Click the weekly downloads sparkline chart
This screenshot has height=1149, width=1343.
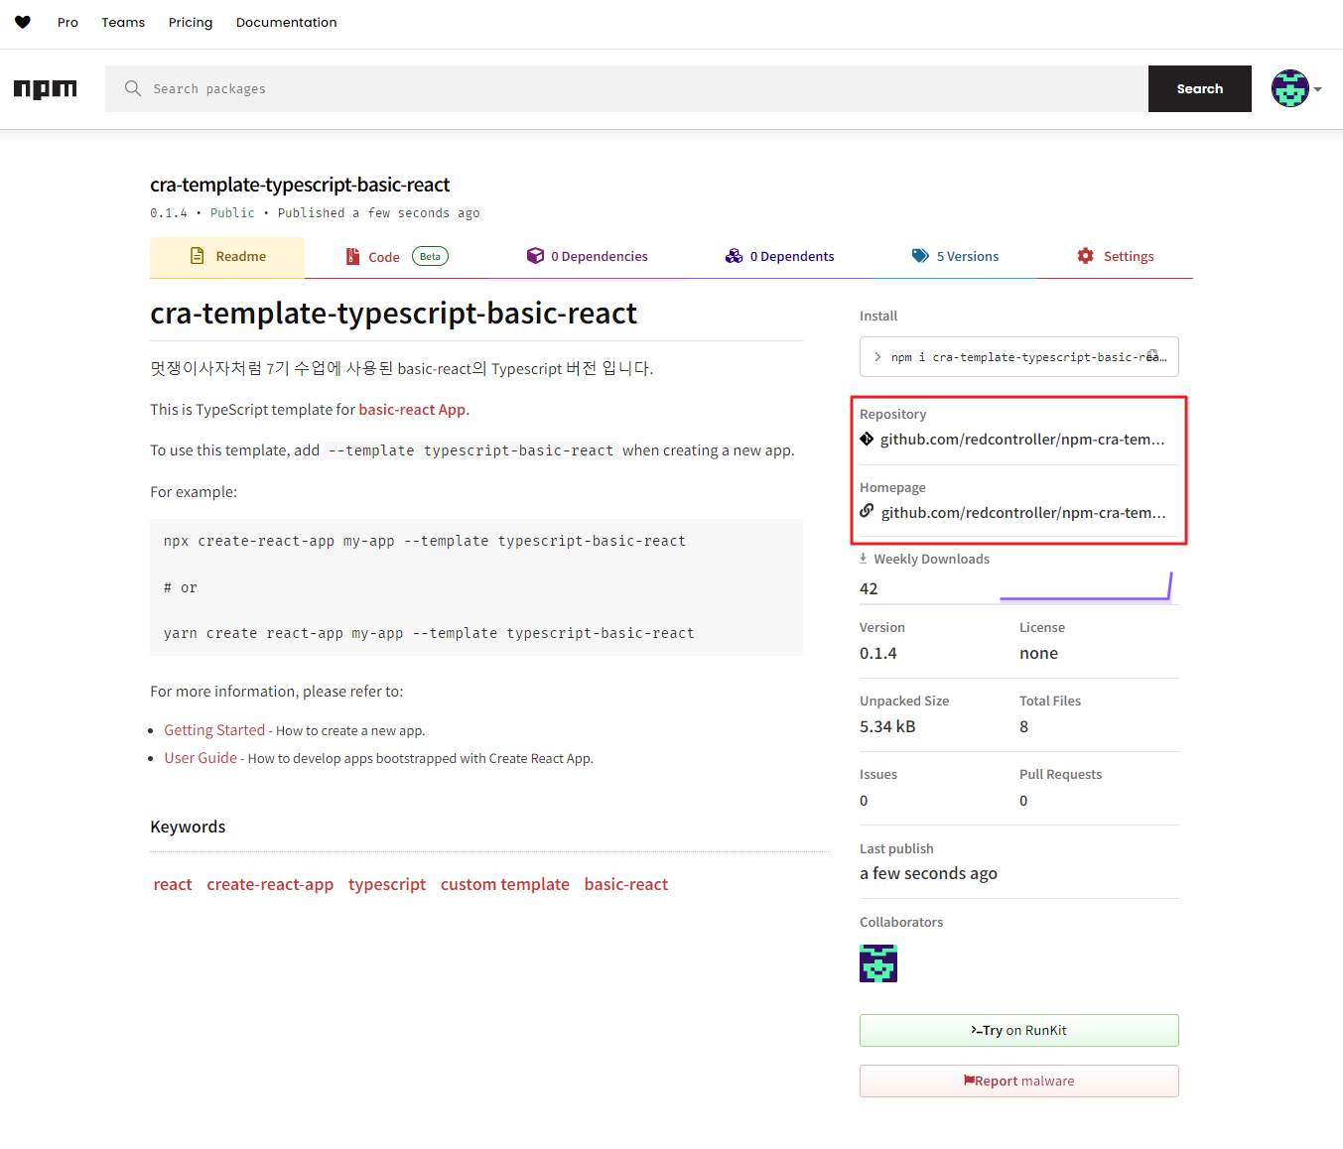pos(1086,586)
